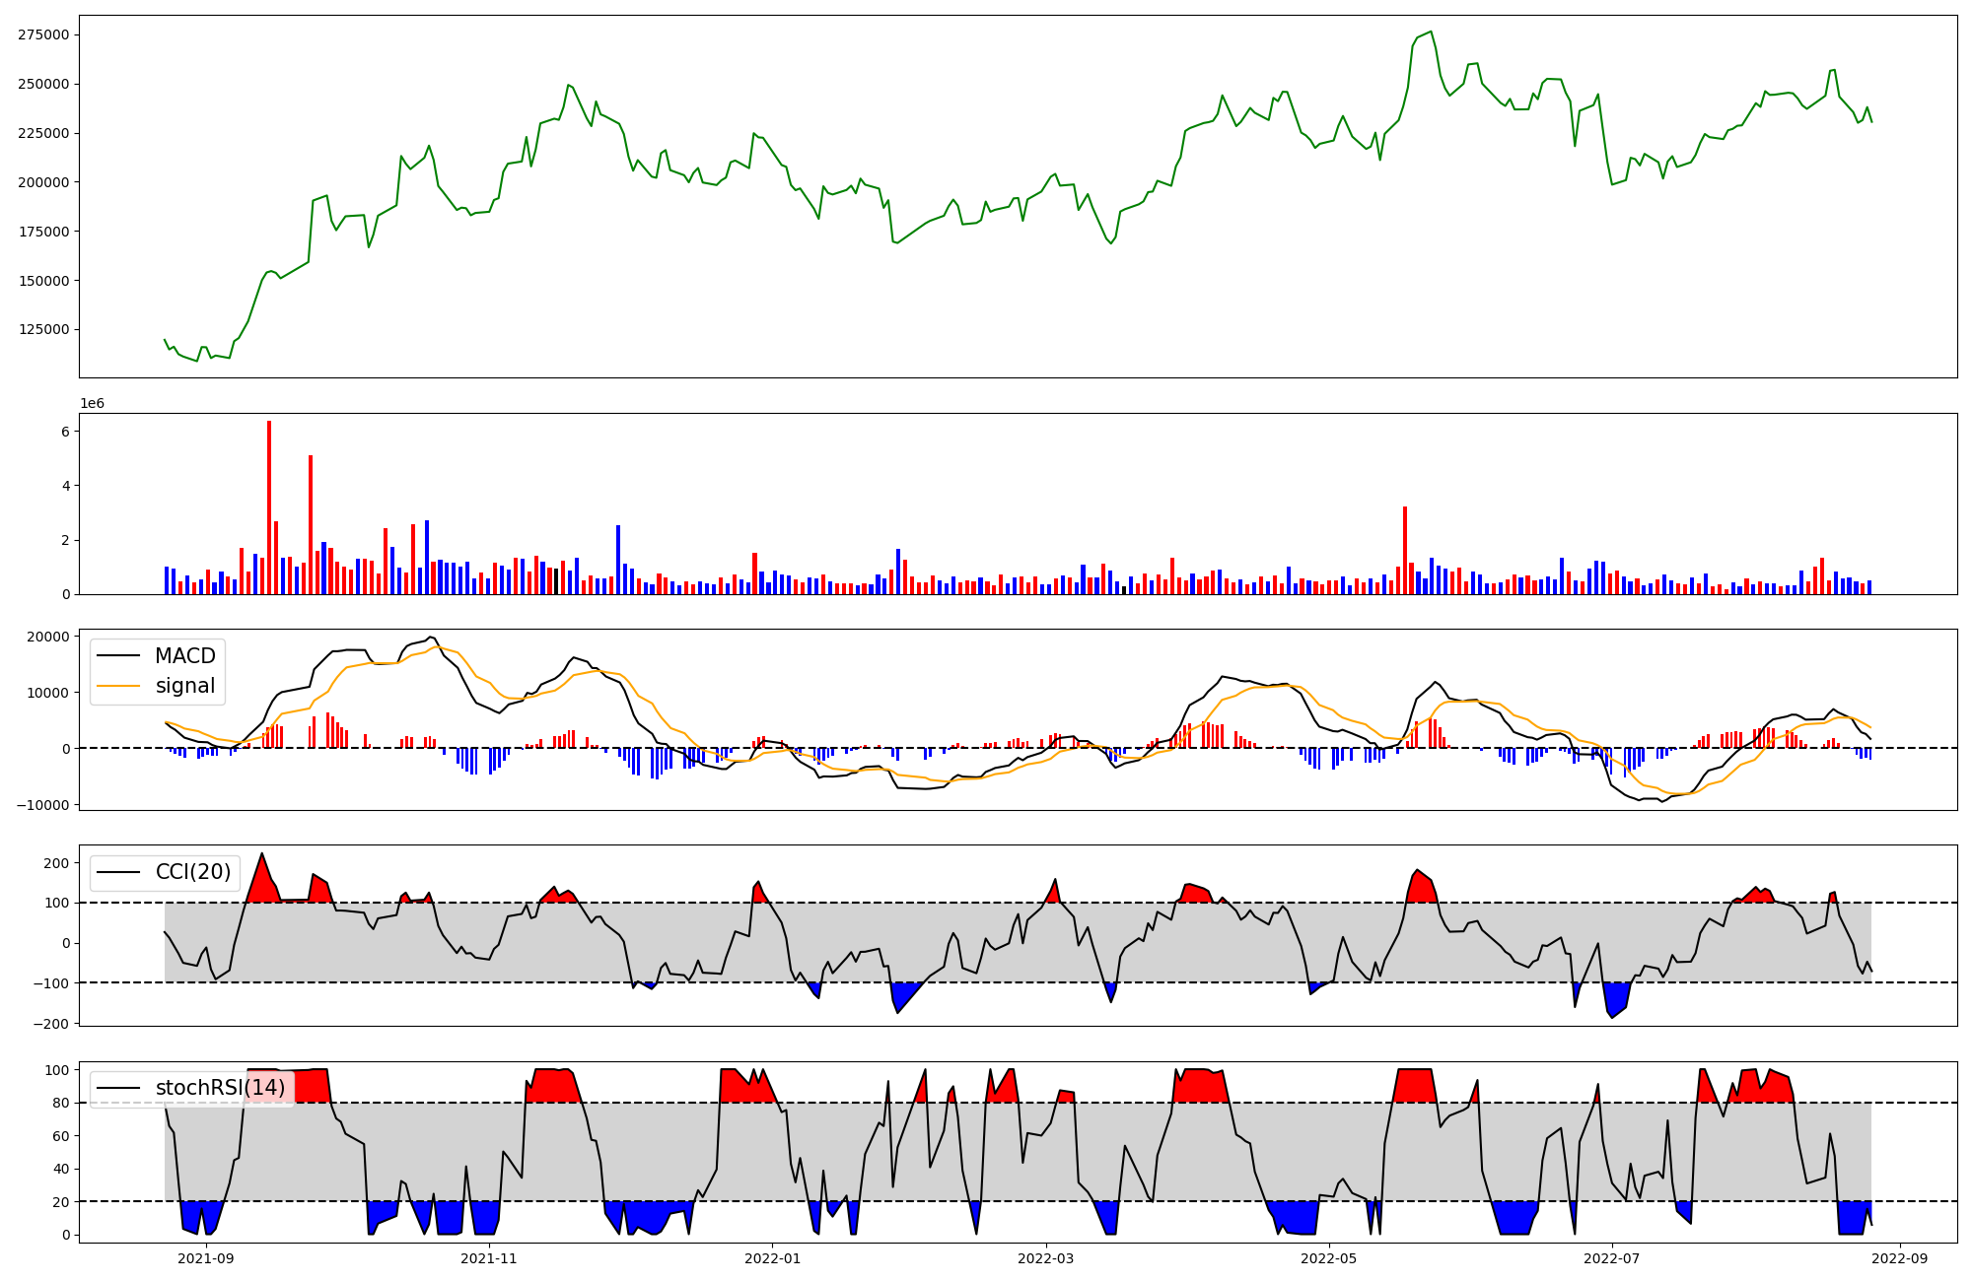Click the black MACD legend line swatch
The width and height of the screenshot is (1972, 1281).
[119, 657]
